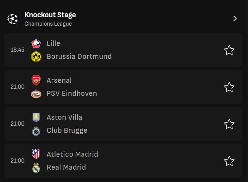248x182 pixels.
Task: Star the Arsenal vs PSV Eindhoven match
Action: (x=229, y=87)
